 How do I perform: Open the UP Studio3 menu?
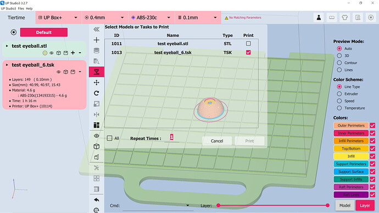pos(8,8)
